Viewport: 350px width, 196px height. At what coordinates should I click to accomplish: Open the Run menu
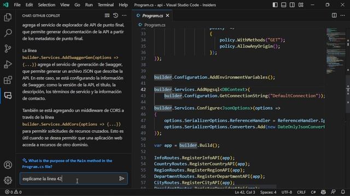point(89,5)
